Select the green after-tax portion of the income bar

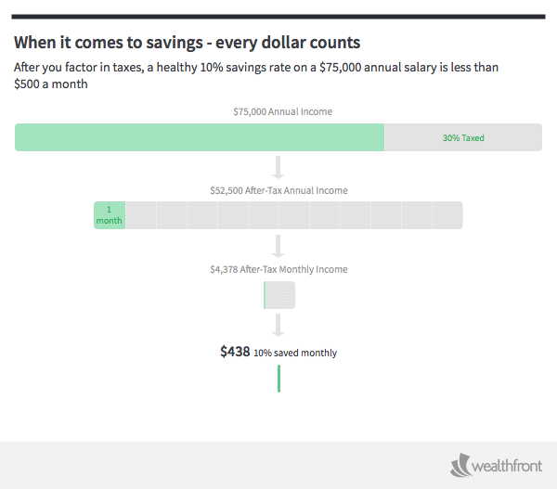click(200, 137)
